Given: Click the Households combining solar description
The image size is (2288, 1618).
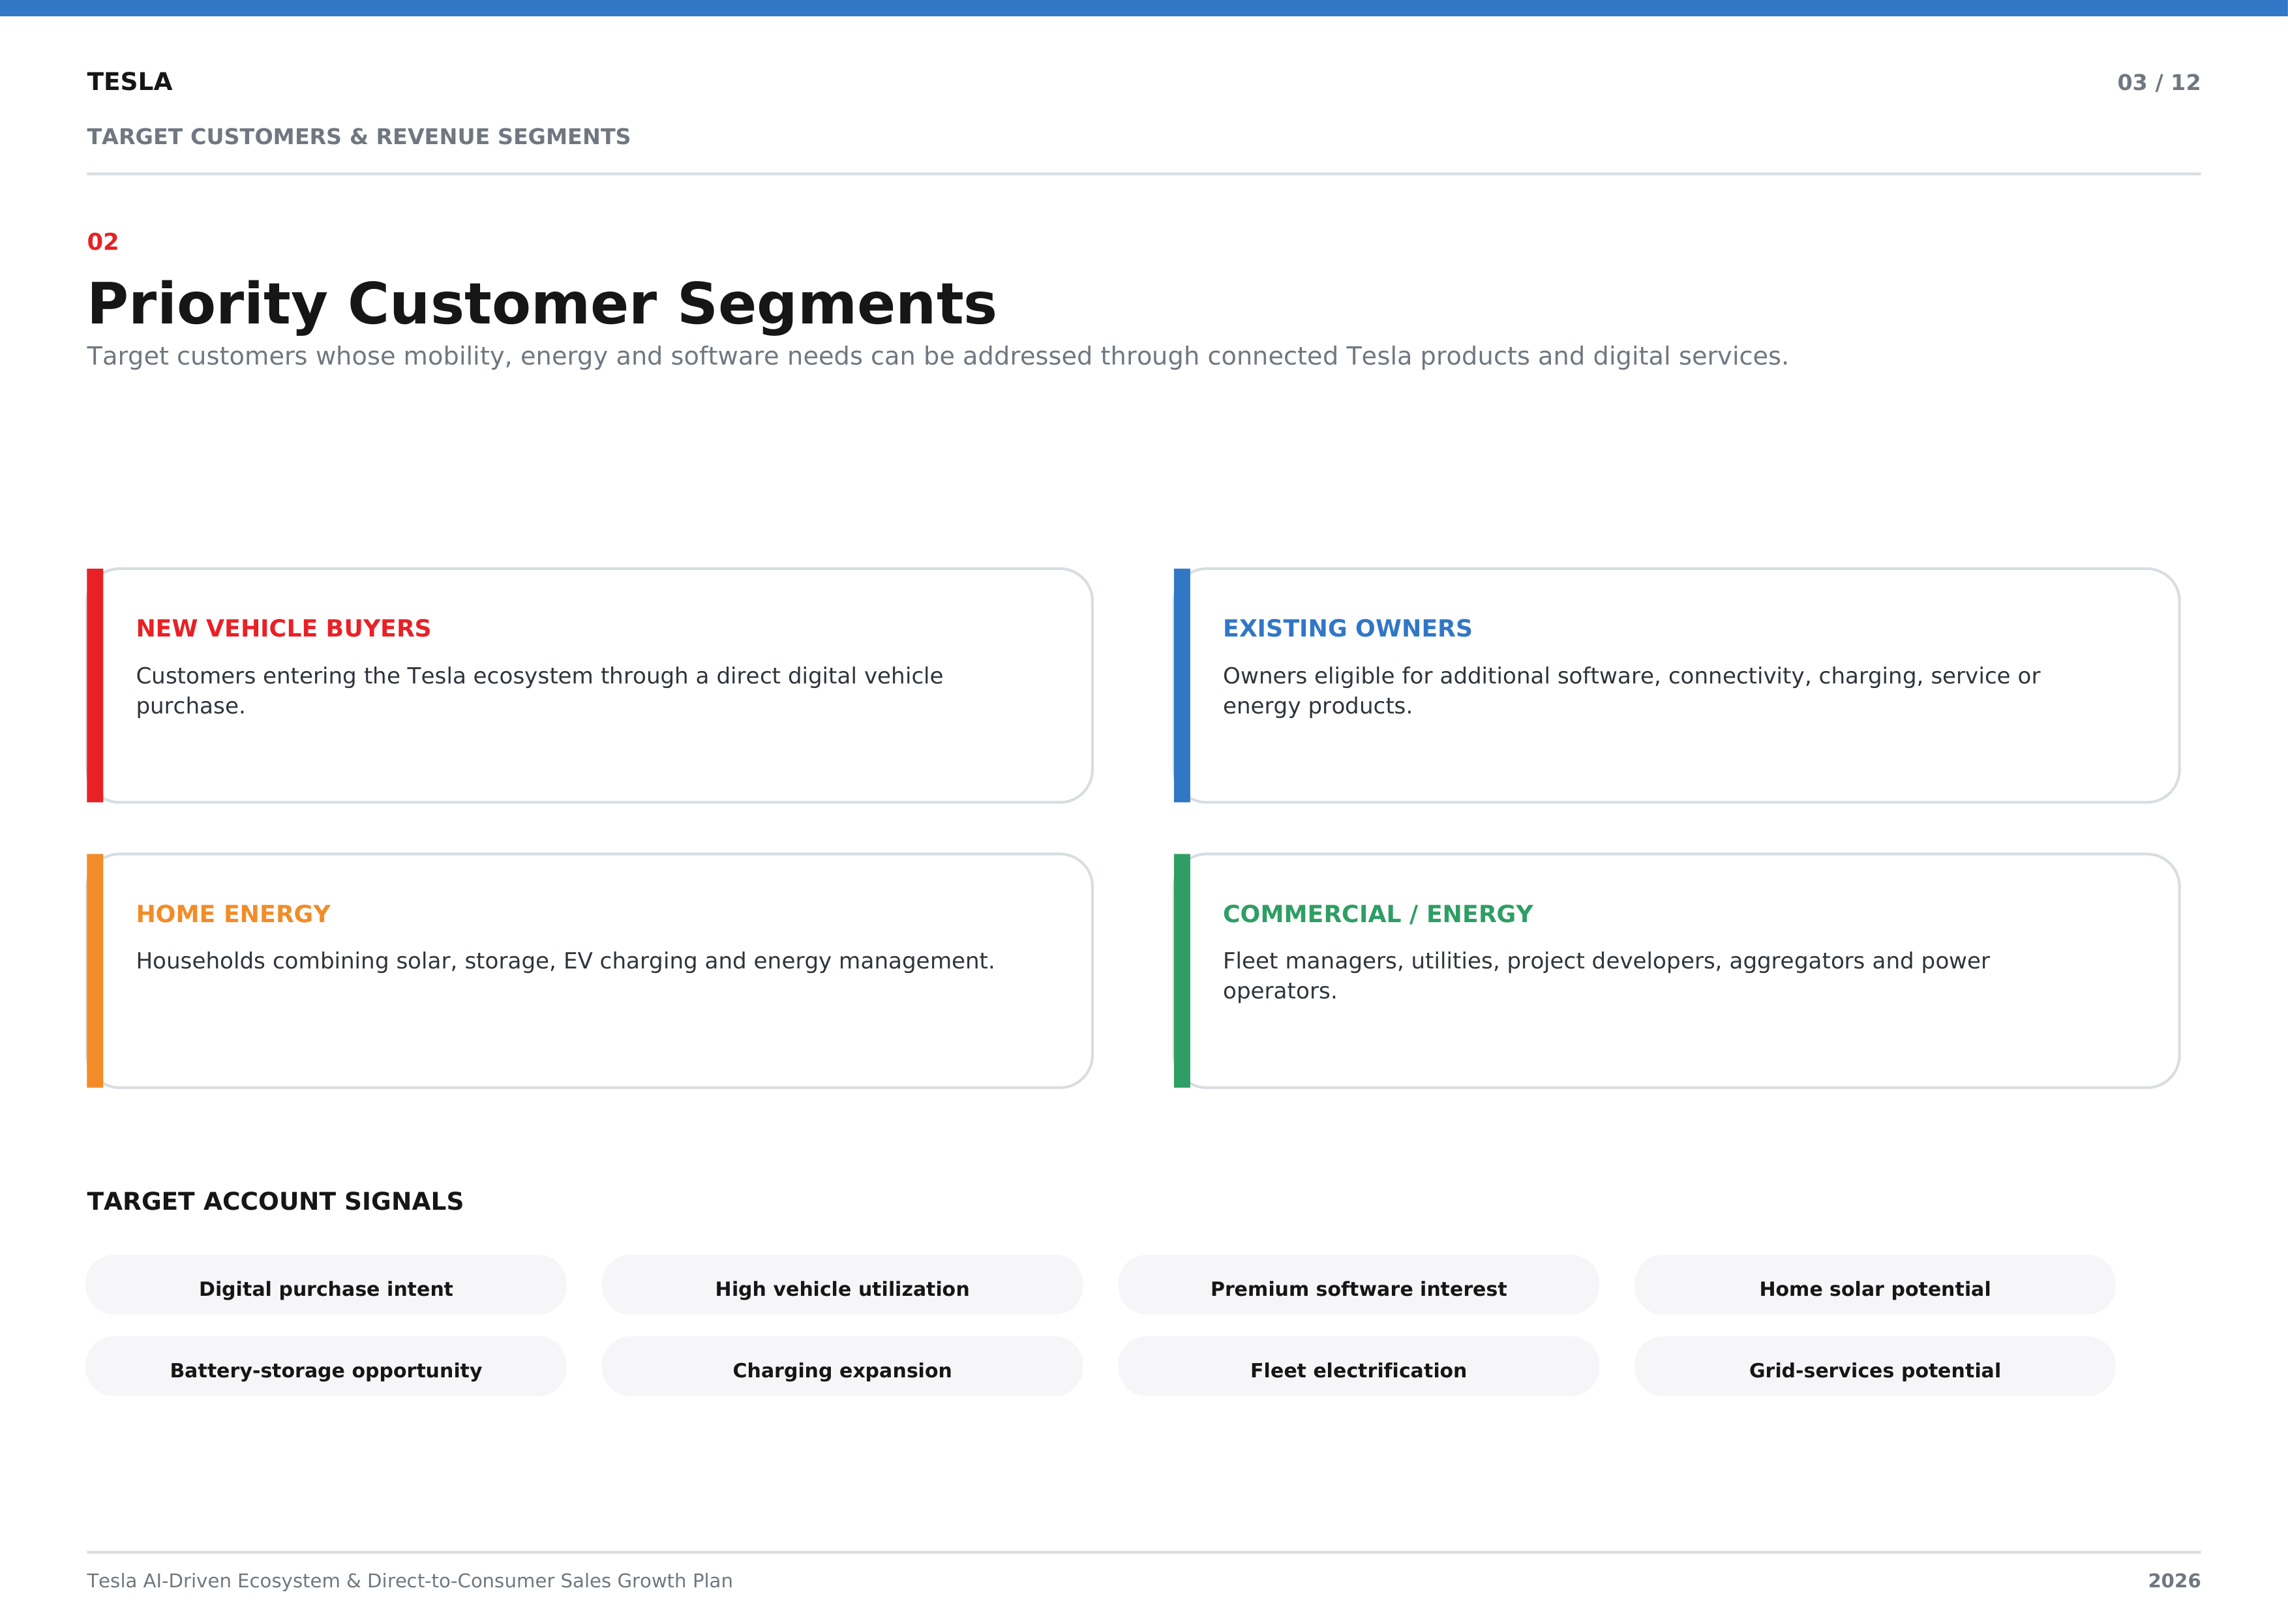Looking at the screenshot, I should point(565,961).
